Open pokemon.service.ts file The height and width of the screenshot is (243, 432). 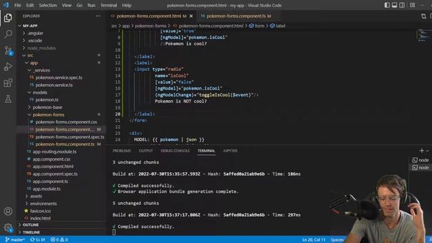click(x=54, y=85)
